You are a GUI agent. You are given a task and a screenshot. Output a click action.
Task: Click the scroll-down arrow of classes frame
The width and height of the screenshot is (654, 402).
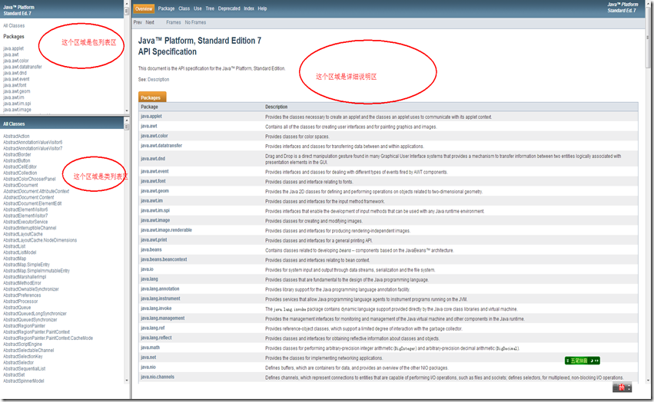pos(127,381)
